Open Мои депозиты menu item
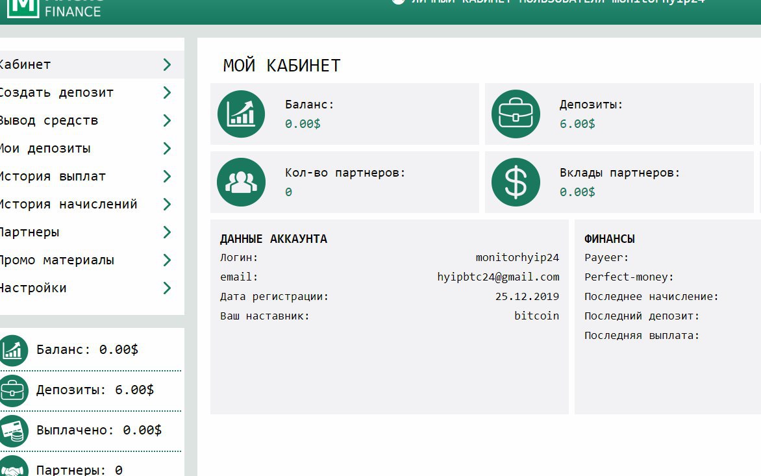 click(92, 149)
